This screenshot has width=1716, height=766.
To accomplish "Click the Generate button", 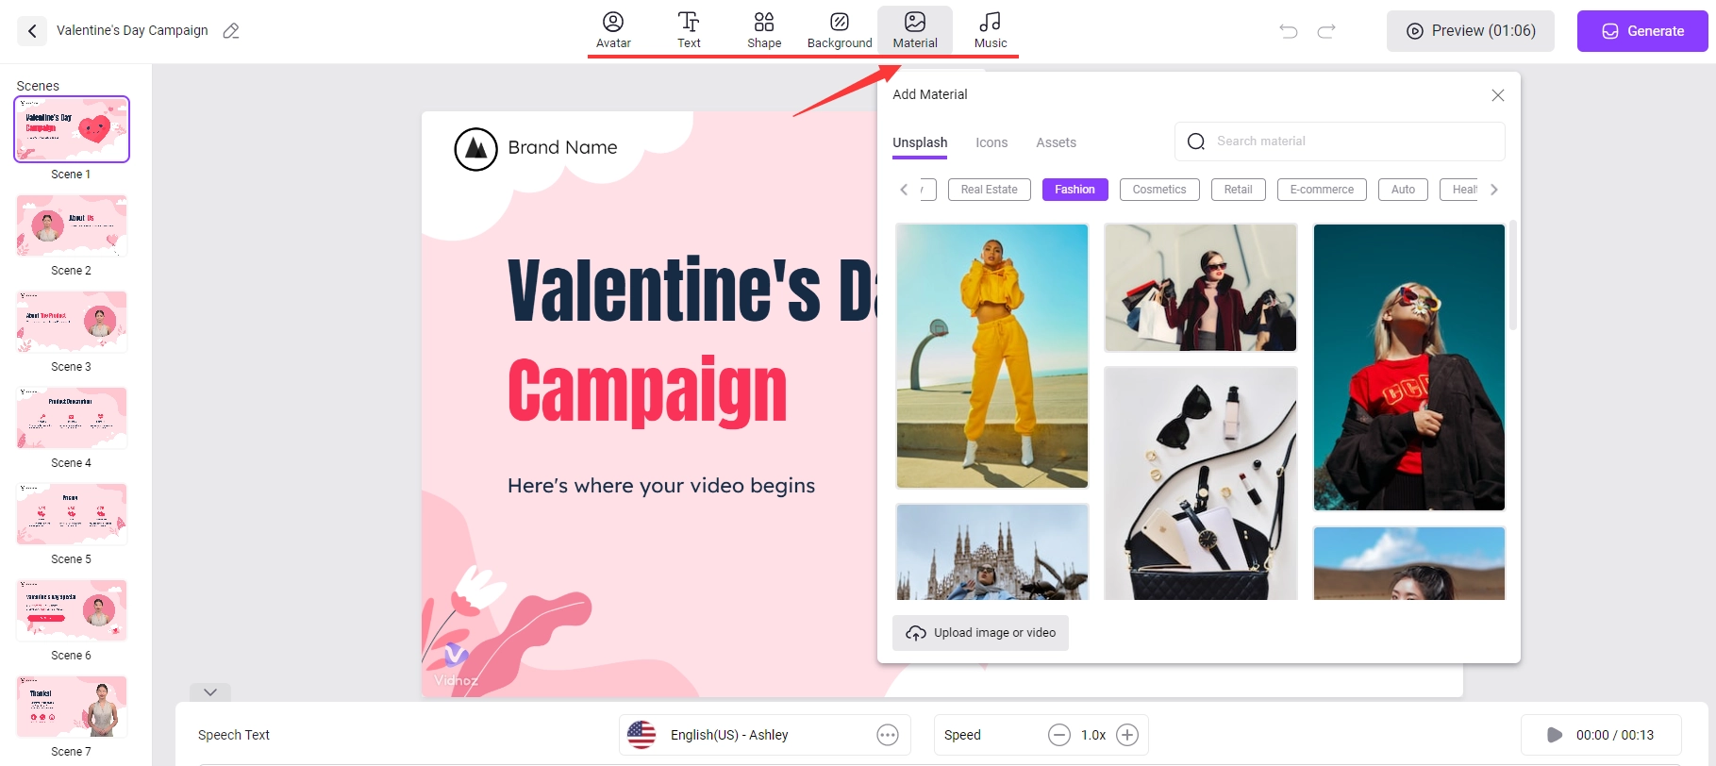I will (x=1642, y=31).
